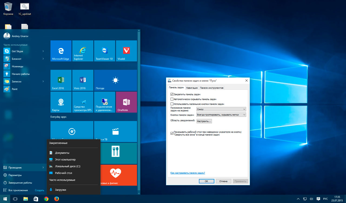Open the Task View taskbar button
The height and width of the screenshot is (203, 346).
tap(15, 199)
